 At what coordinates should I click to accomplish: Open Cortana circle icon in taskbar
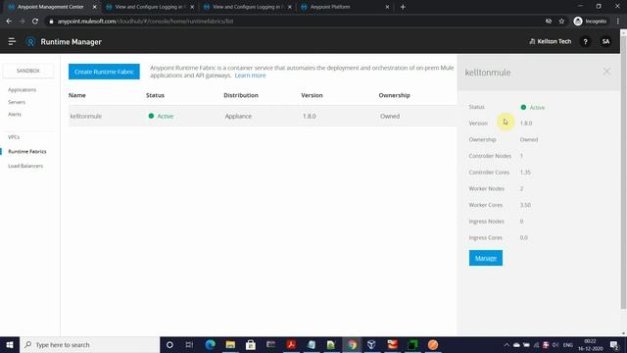169,344
